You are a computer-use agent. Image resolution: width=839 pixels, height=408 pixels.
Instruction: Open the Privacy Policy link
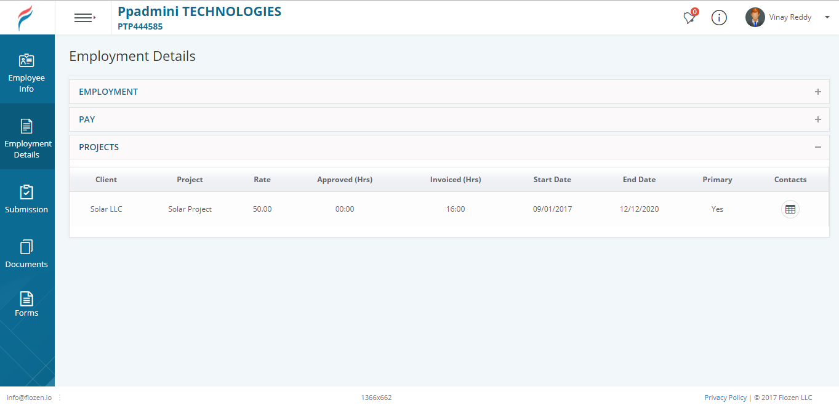(x=725, y=398)
